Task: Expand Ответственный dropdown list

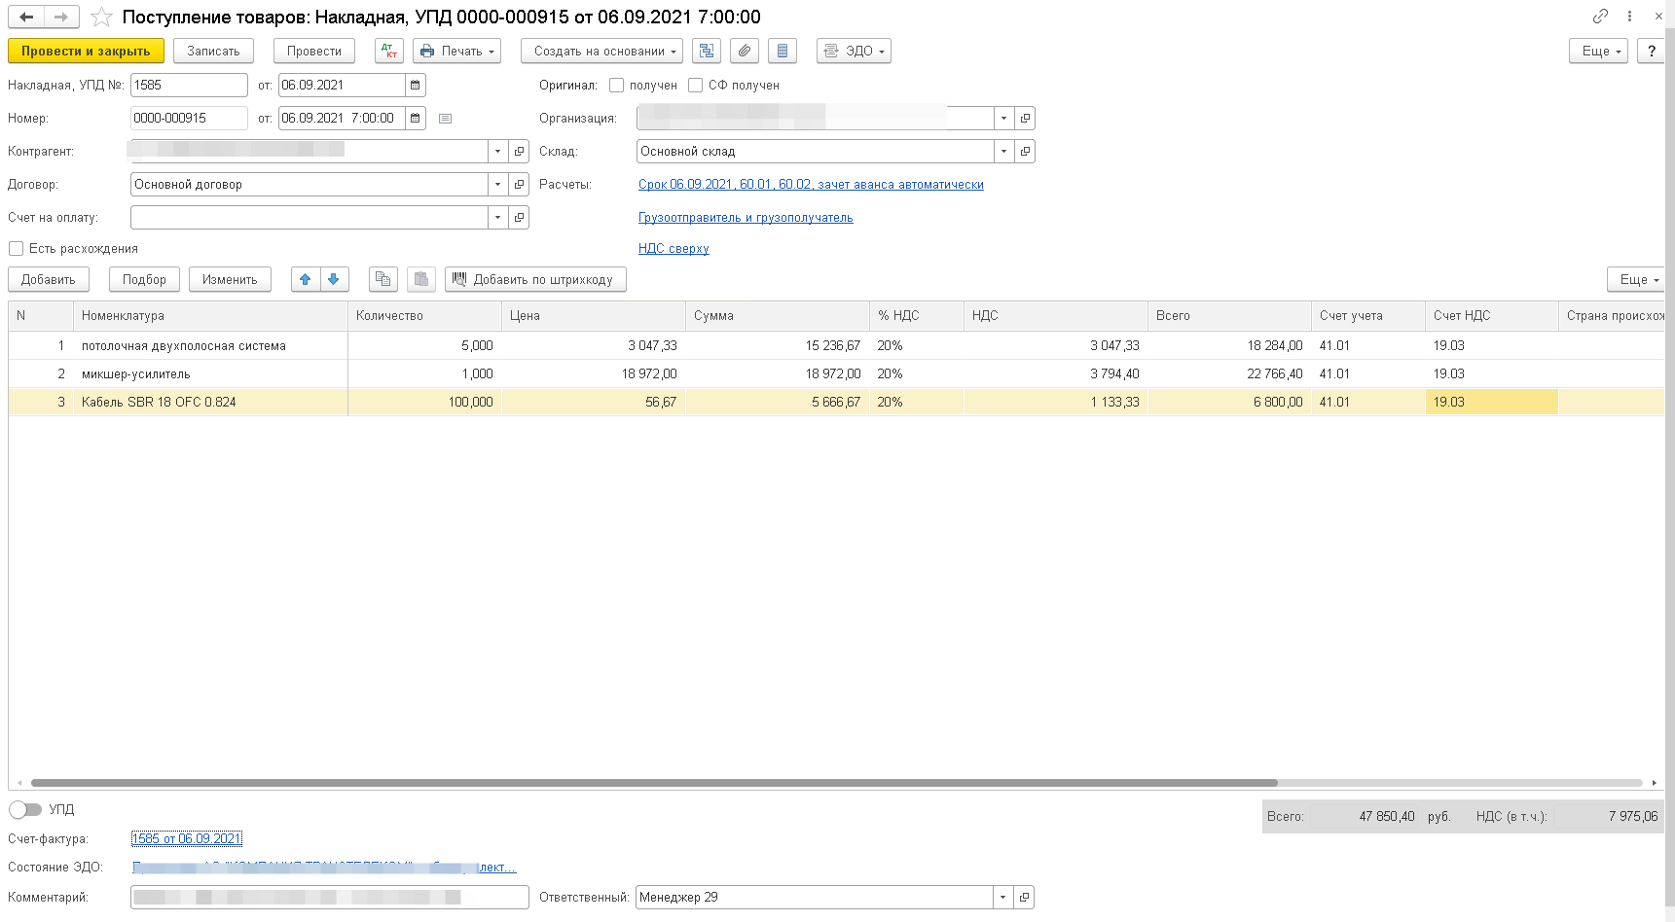Action: coord(1002,898)
